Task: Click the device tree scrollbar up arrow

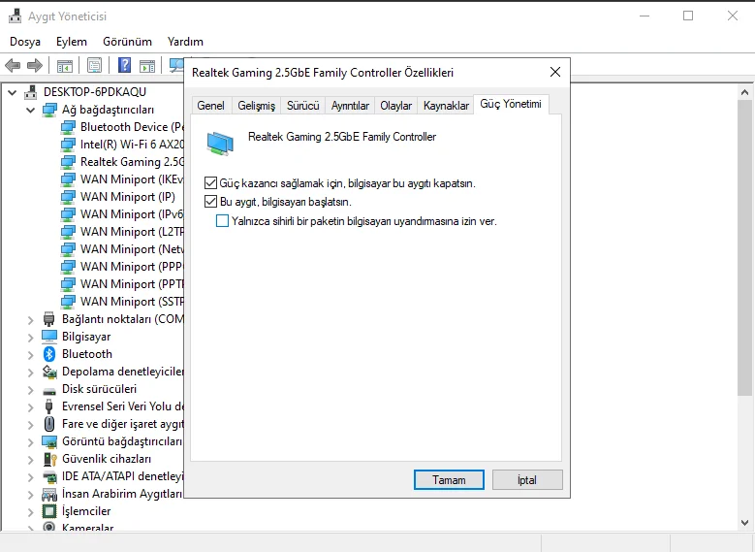Action: pyautogui.click(x=745, y=92)
